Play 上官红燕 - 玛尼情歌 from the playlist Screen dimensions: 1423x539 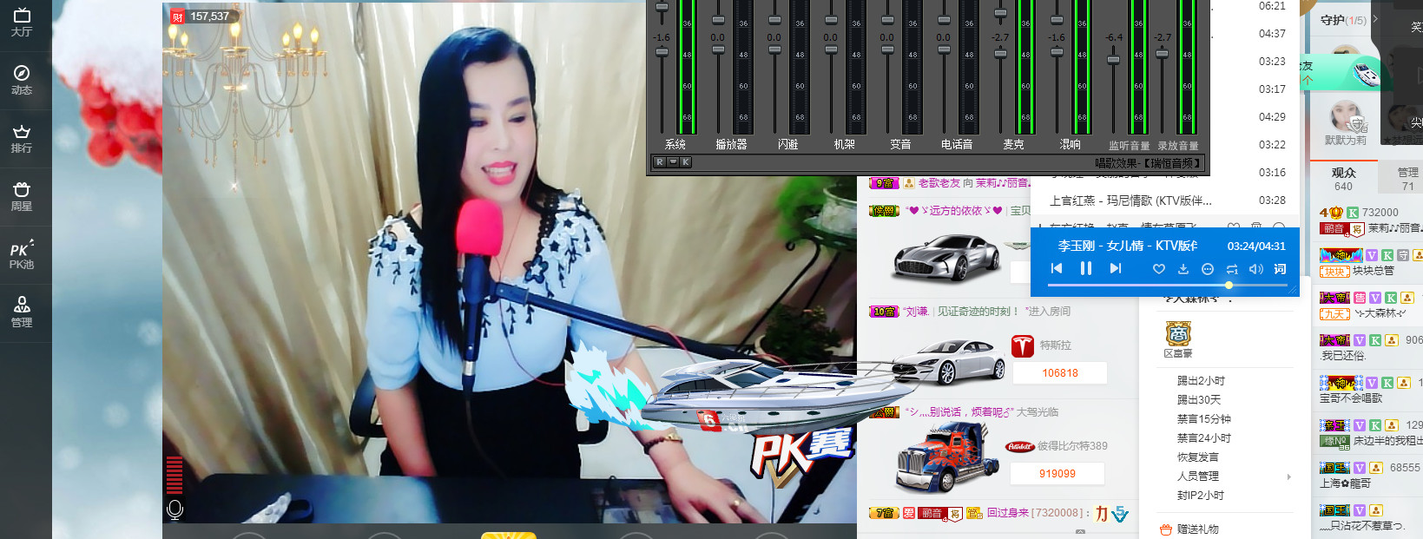click(1130, 200)
